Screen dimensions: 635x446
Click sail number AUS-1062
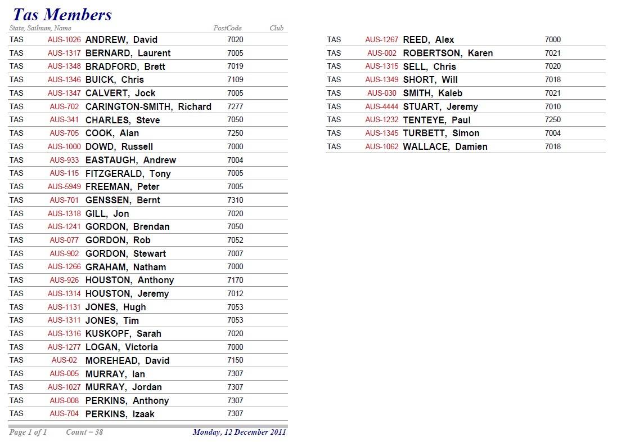[381, 146]
